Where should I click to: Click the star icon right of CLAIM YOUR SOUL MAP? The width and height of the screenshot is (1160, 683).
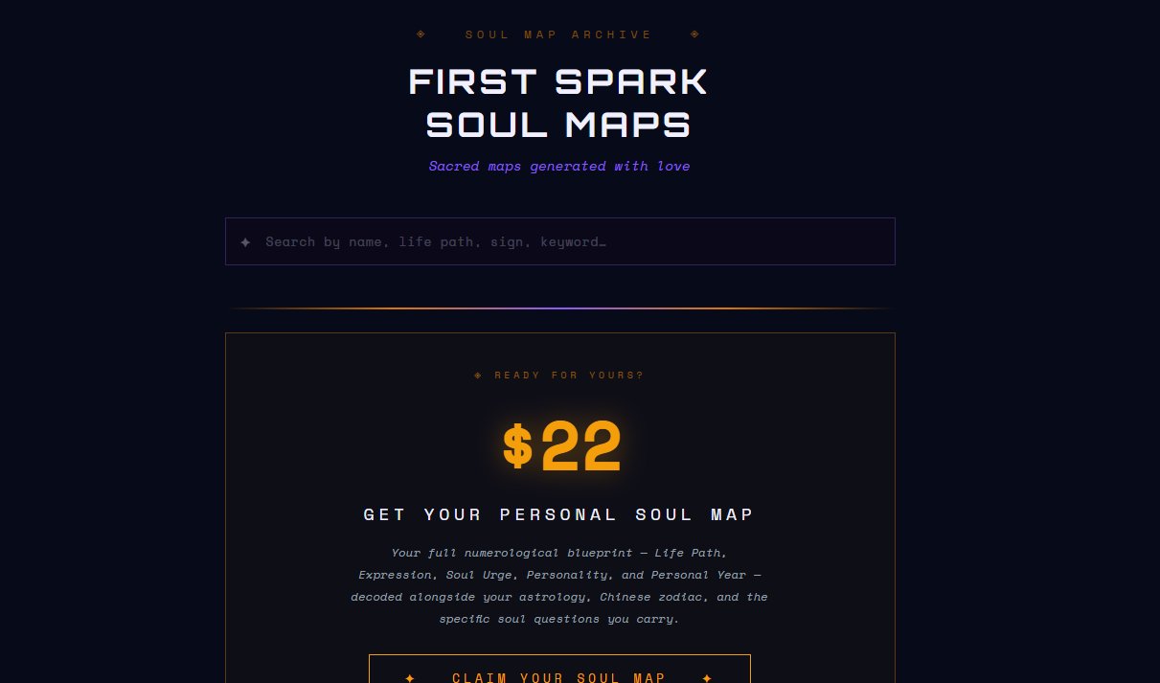(707, 677)
